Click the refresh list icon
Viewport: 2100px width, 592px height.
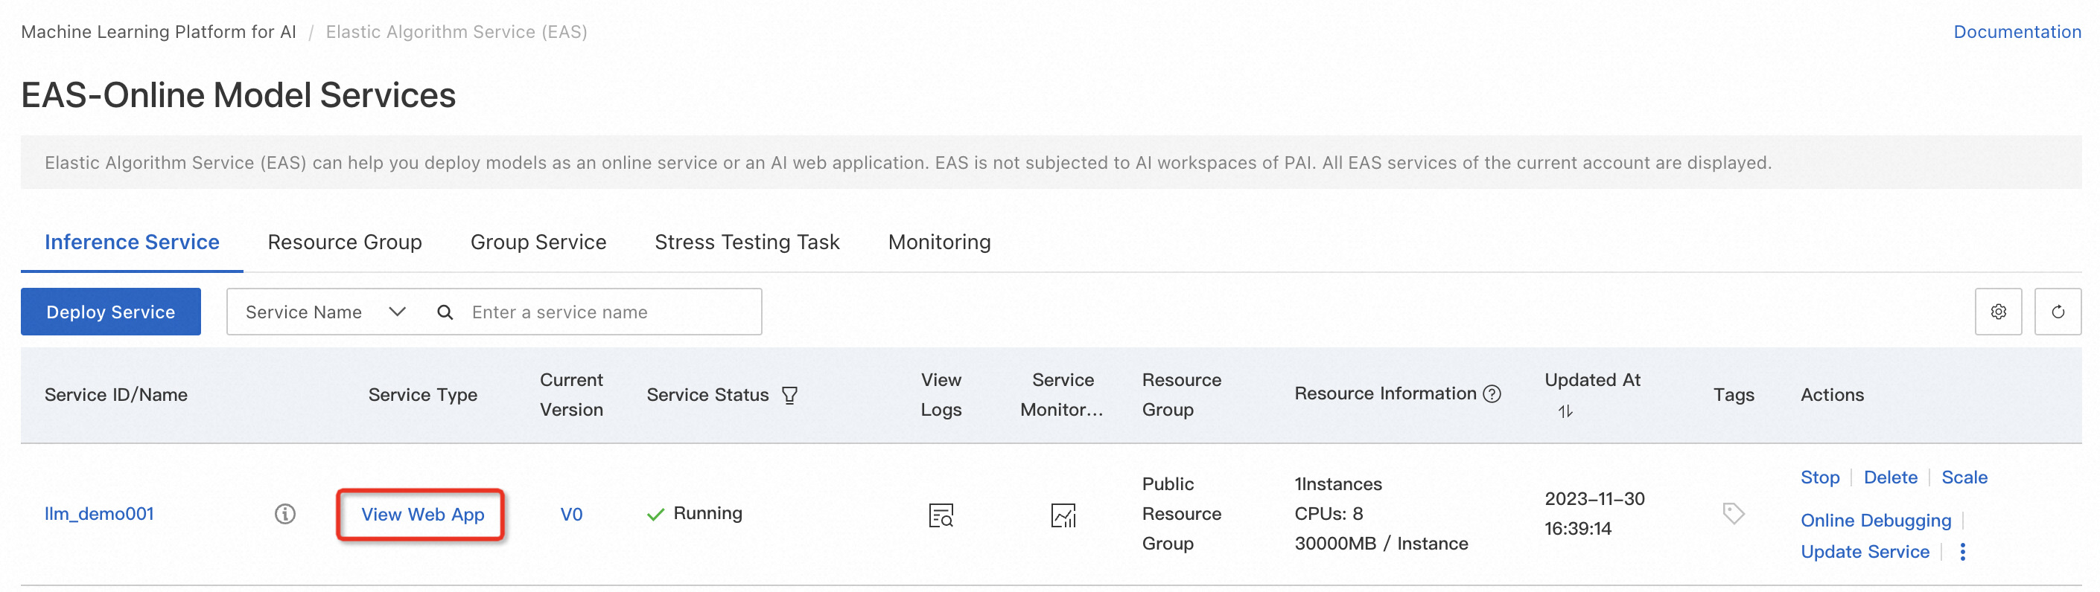tap(2058, 312)
